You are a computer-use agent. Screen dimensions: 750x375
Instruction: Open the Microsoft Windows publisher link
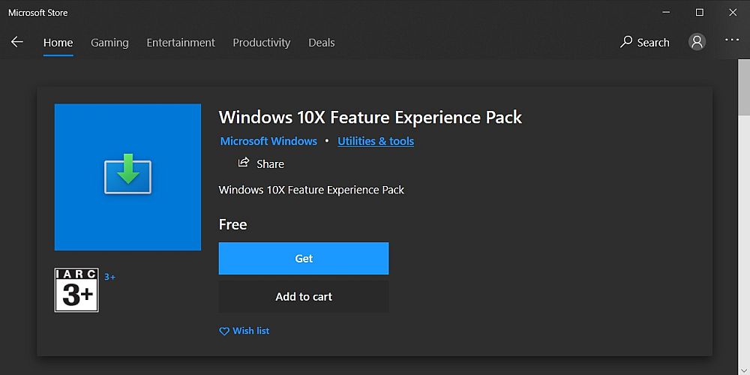coord(268,141)
